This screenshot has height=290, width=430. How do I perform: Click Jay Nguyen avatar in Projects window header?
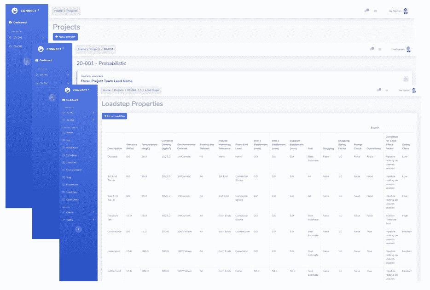click(406, 11)
